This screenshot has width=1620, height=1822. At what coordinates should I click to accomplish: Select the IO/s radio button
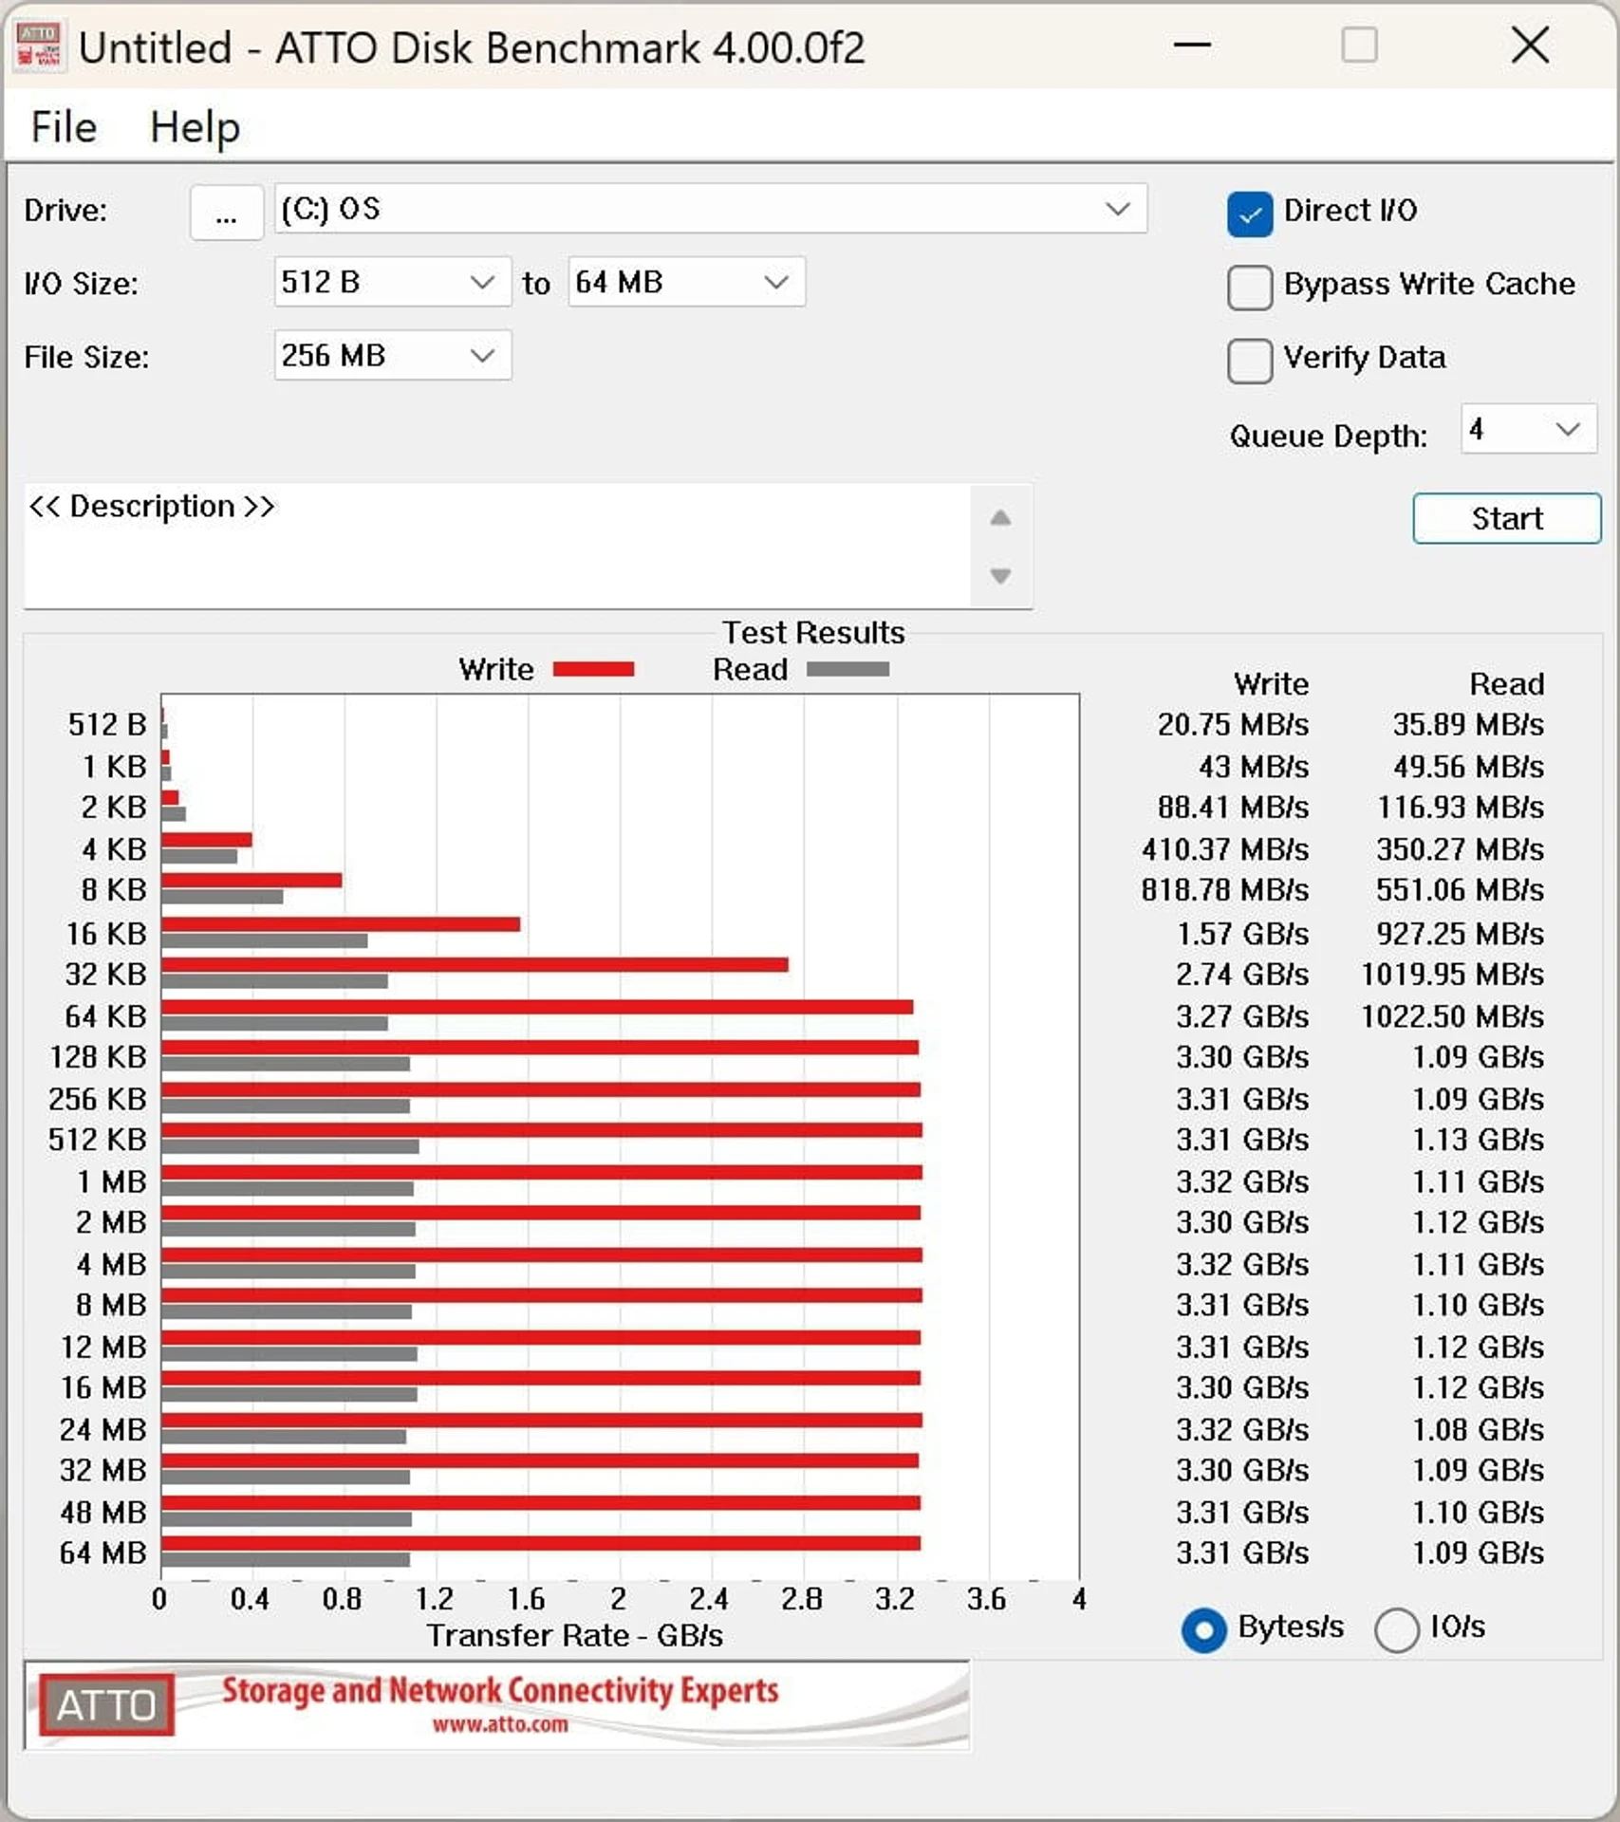click(1397, 1630)
